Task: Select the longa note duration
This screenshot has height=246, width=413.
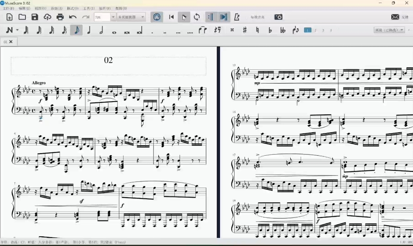Action: click(139, 31)
